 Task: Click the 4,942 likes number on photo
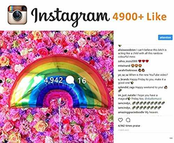click(53, 80)
